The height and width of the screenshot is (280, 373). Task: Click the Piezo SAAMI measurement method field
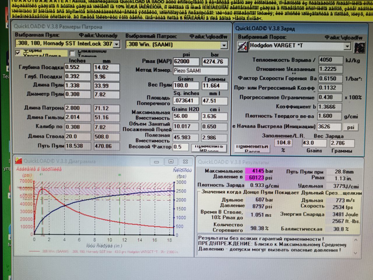(x=200, y=71)
